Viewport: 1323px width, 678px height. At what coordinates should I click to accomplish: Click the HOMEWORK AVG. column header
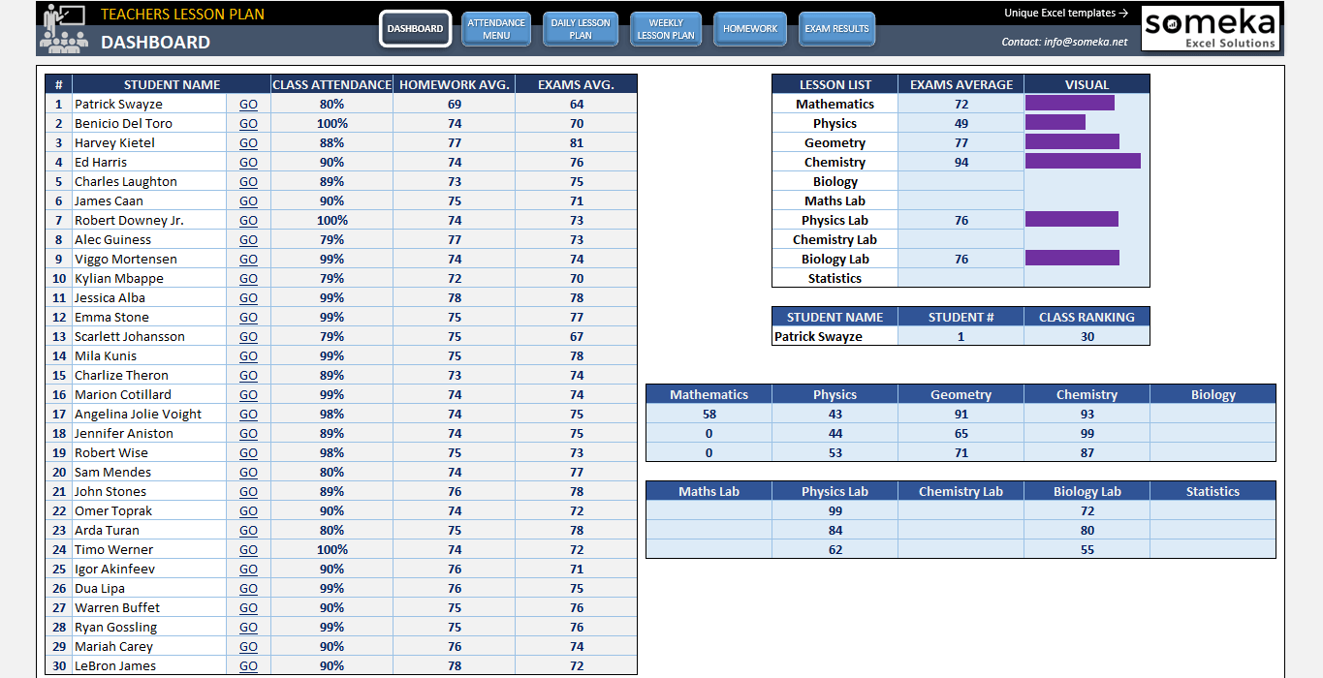pyautogui.click(x=454, y=84)
